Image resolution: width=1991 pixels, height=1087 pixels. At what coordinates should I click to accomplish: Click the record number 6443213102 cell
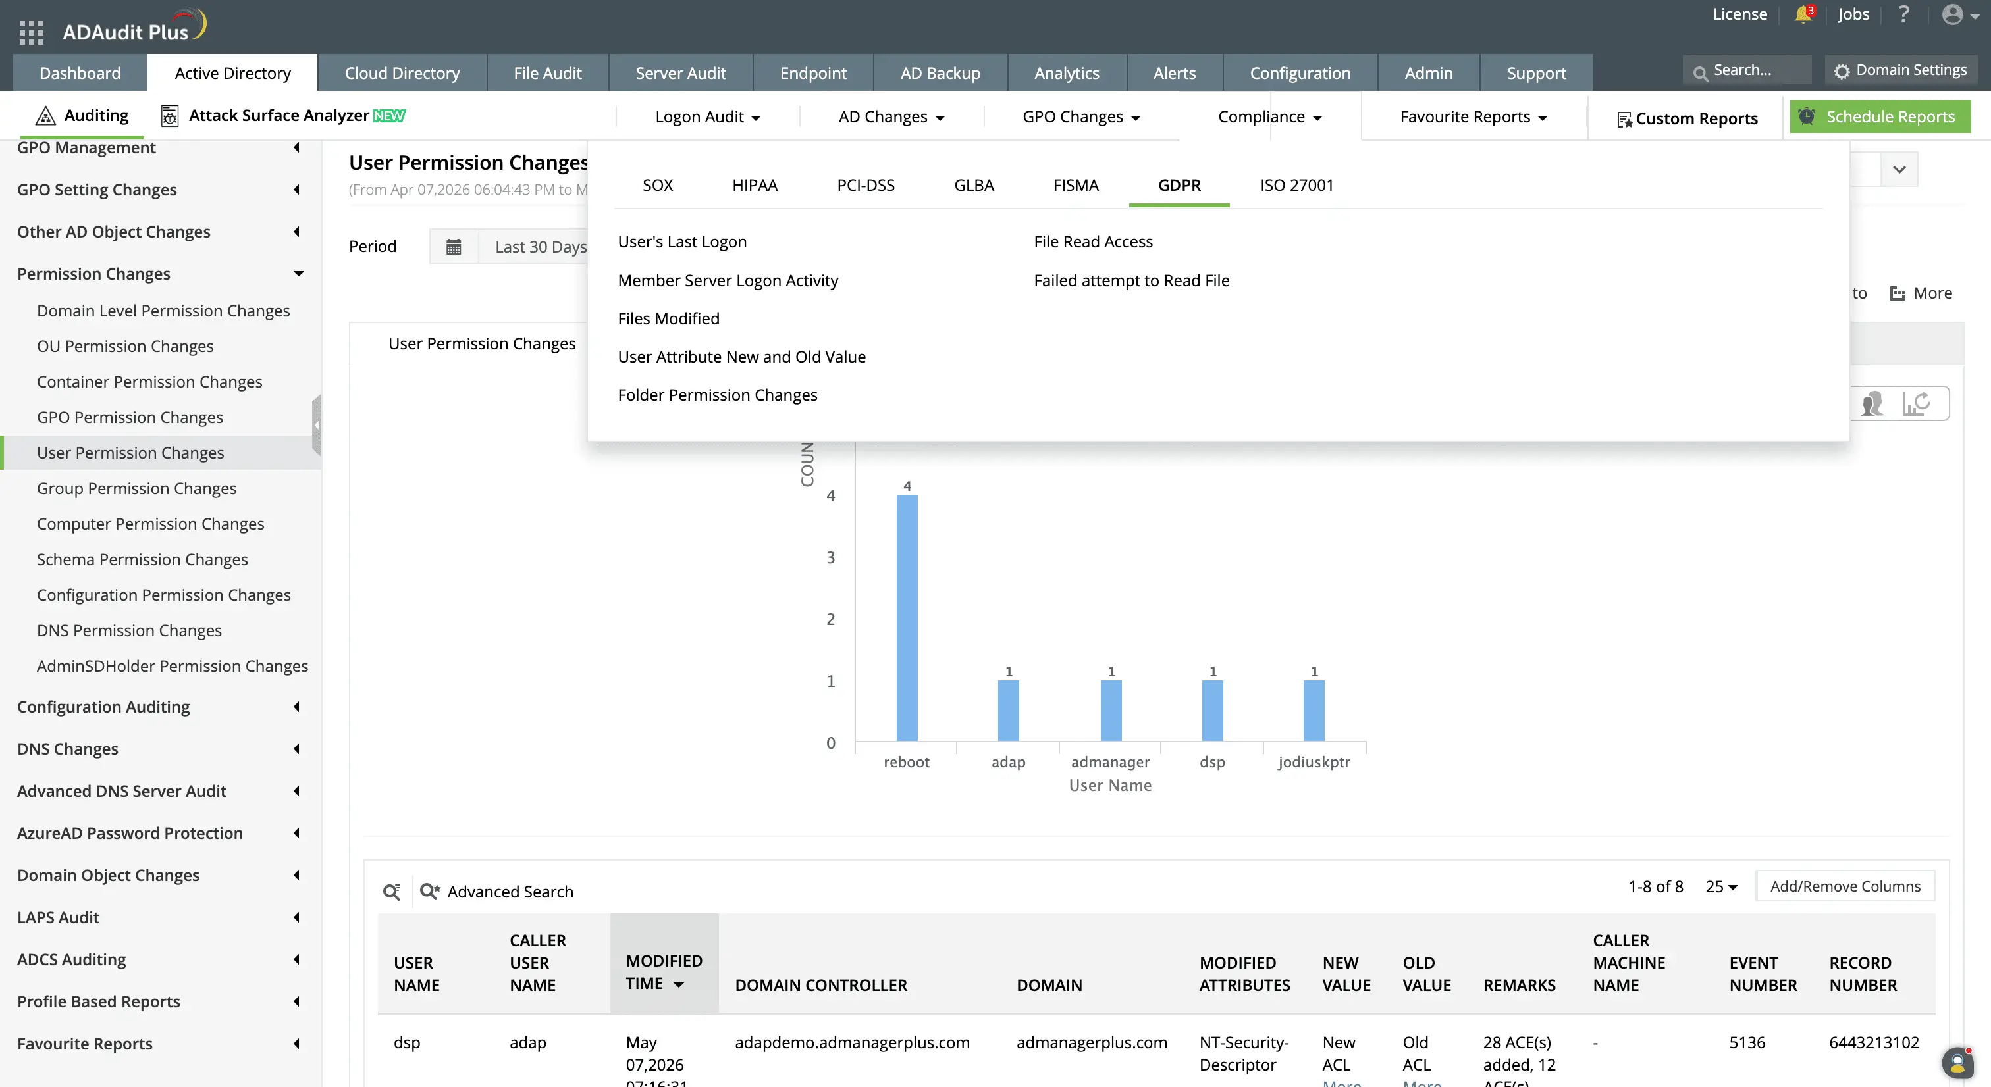click(1874, 1042)
